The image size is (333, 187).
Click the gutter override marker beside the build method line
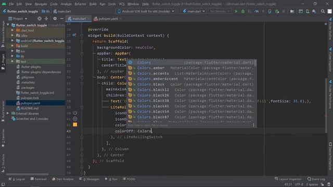[x=74, y=35]
